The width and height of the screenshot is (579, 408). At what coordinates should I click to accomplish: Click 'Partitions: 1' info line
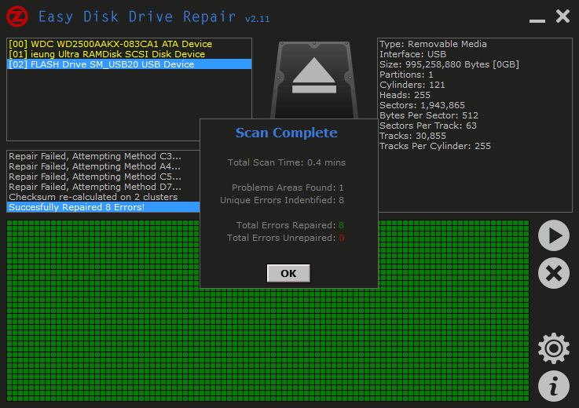406,75
